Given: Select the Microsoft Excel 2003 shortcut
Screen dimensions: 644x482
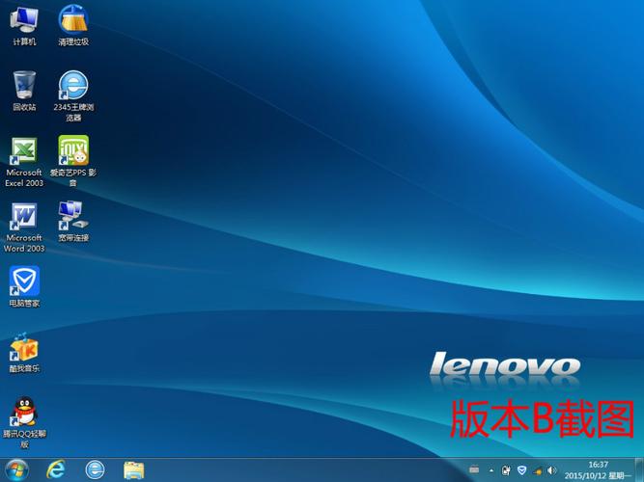Looking at the screenshot, I should coord(24,162).
